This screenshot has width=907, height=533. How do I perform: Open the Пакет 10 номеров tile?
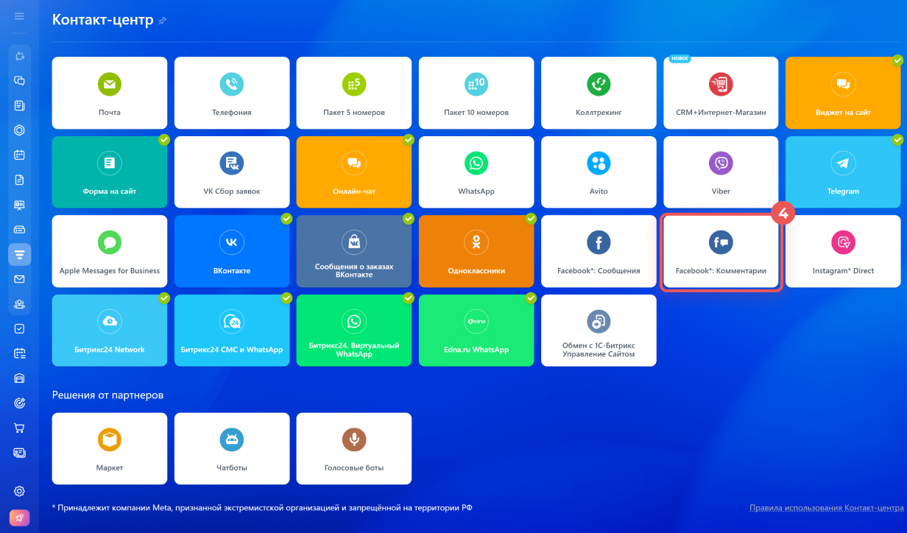(x=476, y=93)
